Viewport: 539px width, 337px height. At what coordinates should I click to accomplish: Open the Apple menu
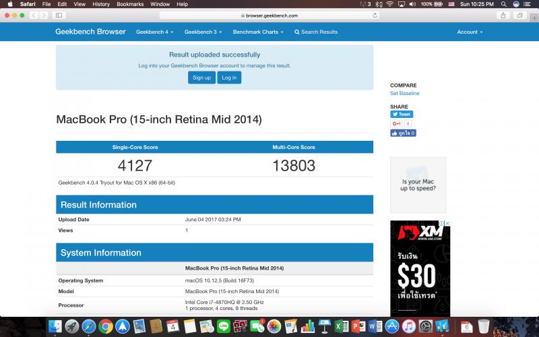[10, 4]
